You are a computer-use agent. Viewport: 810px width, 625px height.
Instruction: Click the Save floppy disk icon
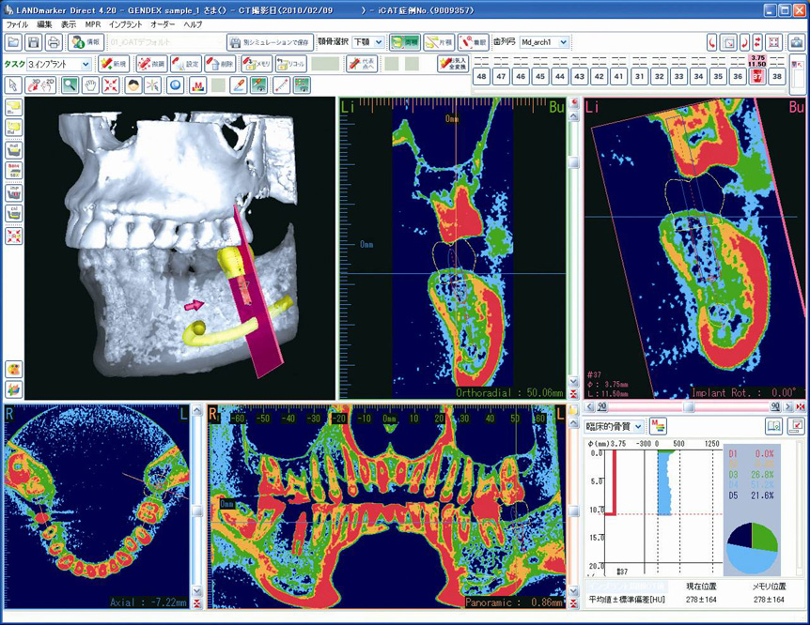coord(34,42)
